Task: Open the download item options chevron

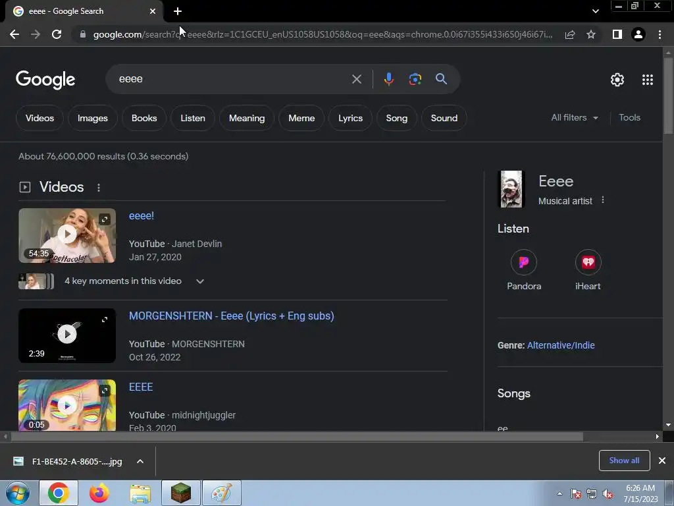Action: click(x=140, y=461)
